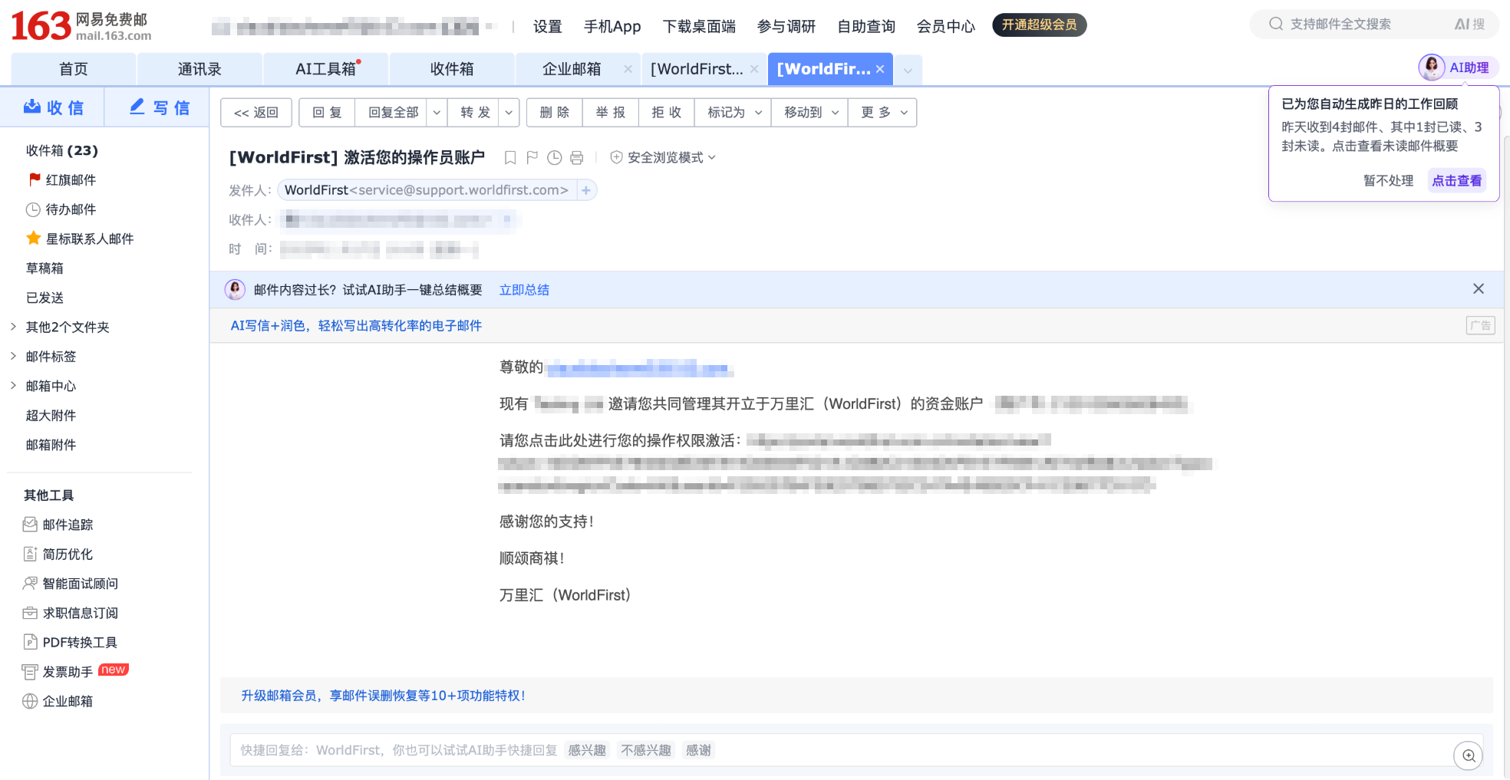Click 暂不处理 in the work review popup
This screenshot has width=1510, height=780.
(1389, 180)
